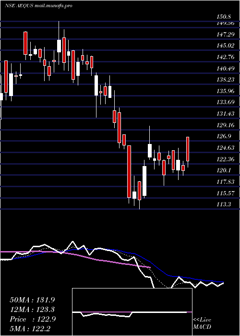
Task: Click the 113.3 price axis label
Action: click(224, 204)
